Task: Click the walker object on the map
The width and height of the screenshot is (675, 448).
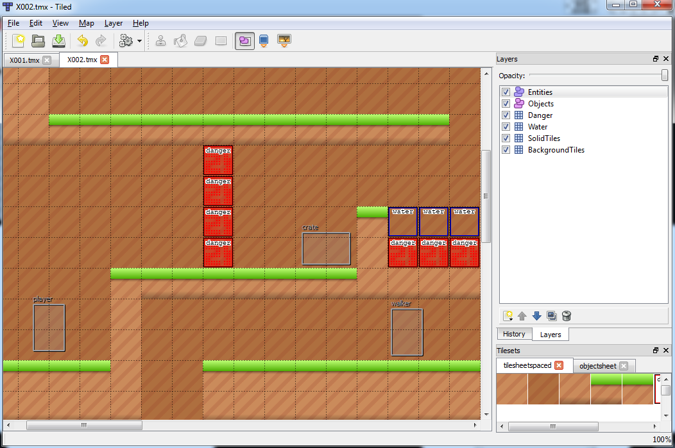Action: pyautogui.click(x=407, y=333)
